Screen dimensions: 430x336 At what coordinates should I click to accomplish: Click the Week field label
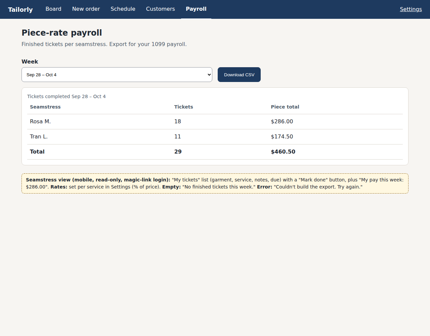coord(30,62)
